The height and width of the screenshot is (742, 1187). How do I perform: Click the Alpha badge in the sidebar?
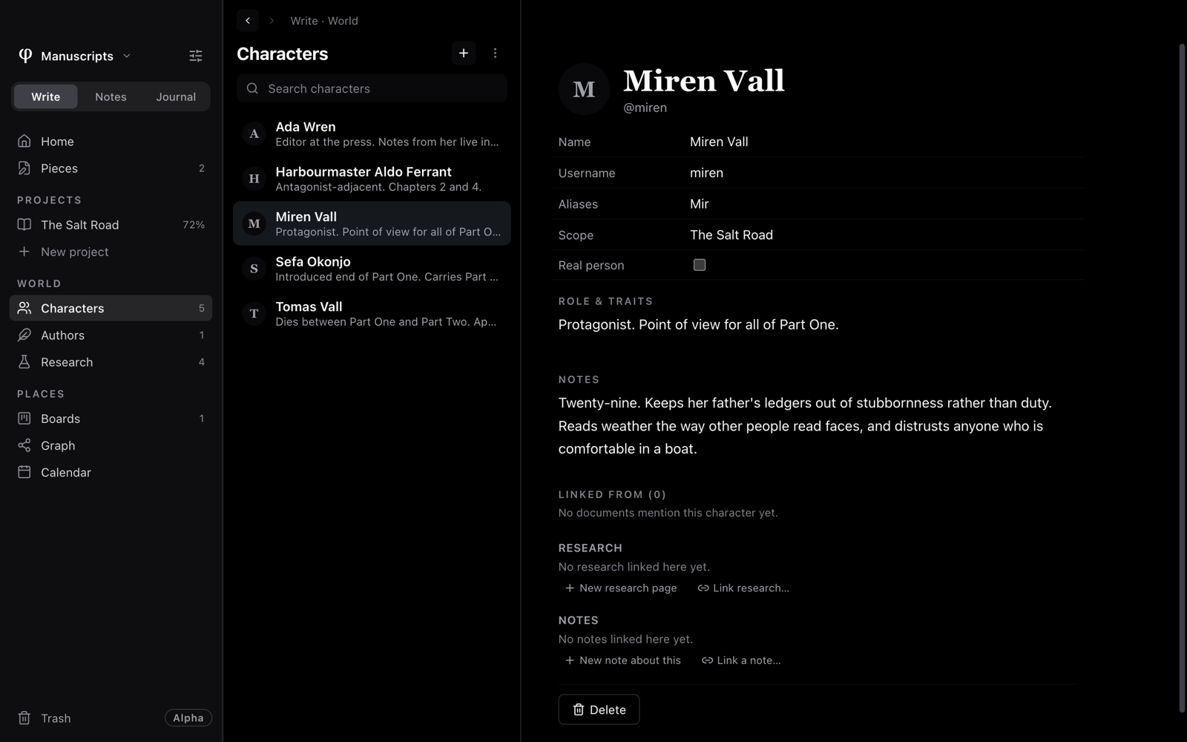pyautogui.click(x=188, y=718)
